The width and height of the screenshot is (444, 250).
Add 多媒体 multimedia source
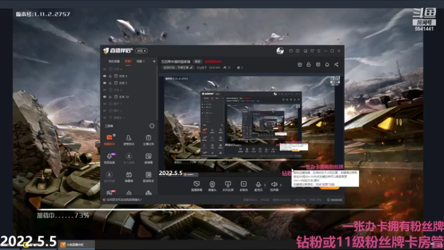click(244, 186)
